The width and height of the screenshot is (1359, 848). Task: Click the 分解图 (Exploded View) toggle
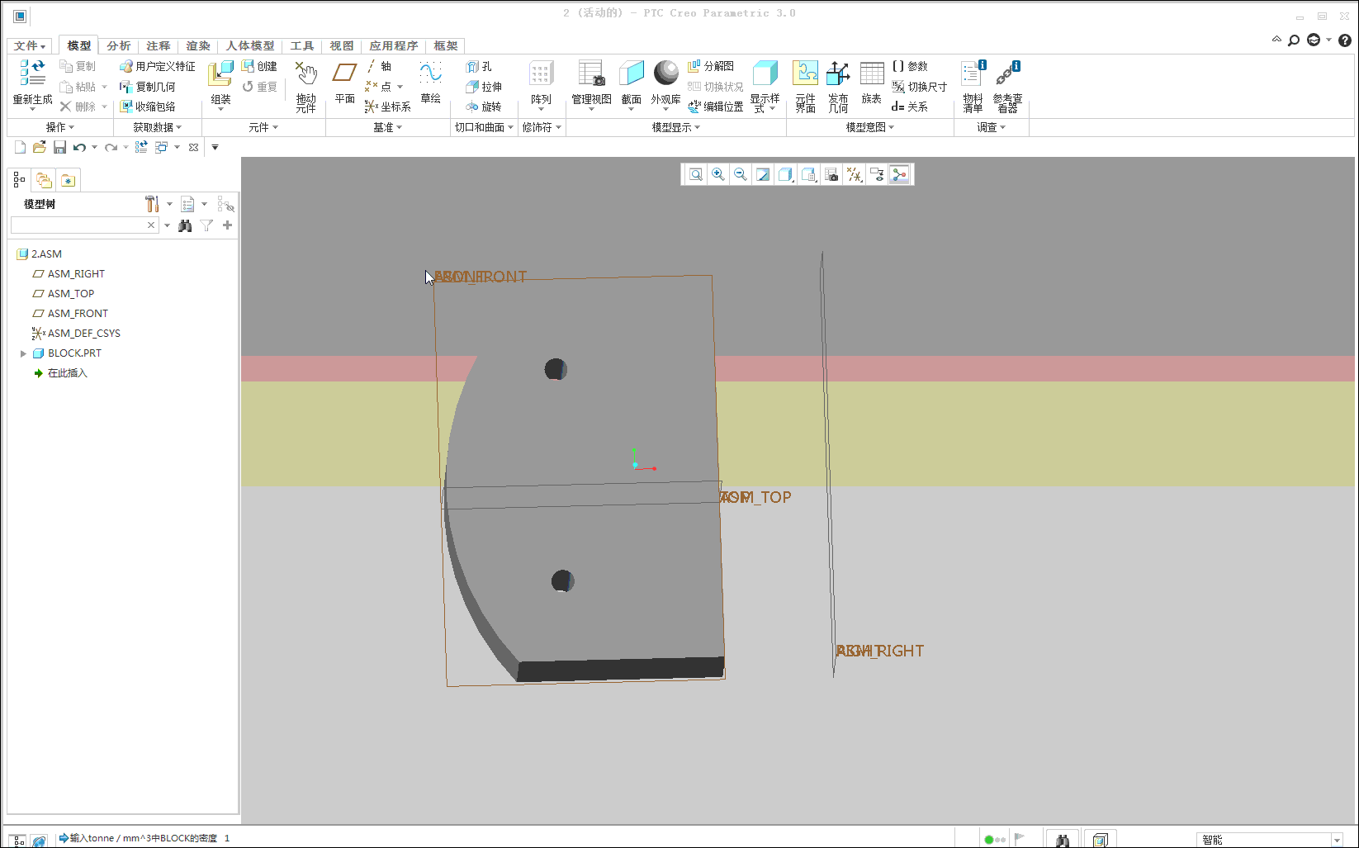[711, 66]
